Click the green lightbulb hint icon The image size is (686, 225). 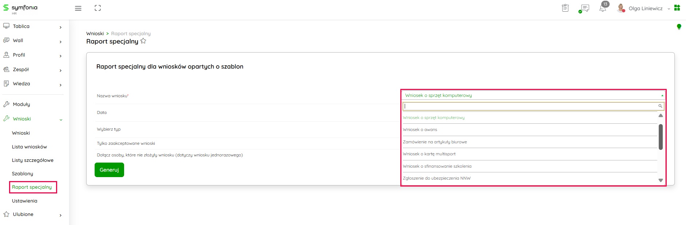(679, 27)
